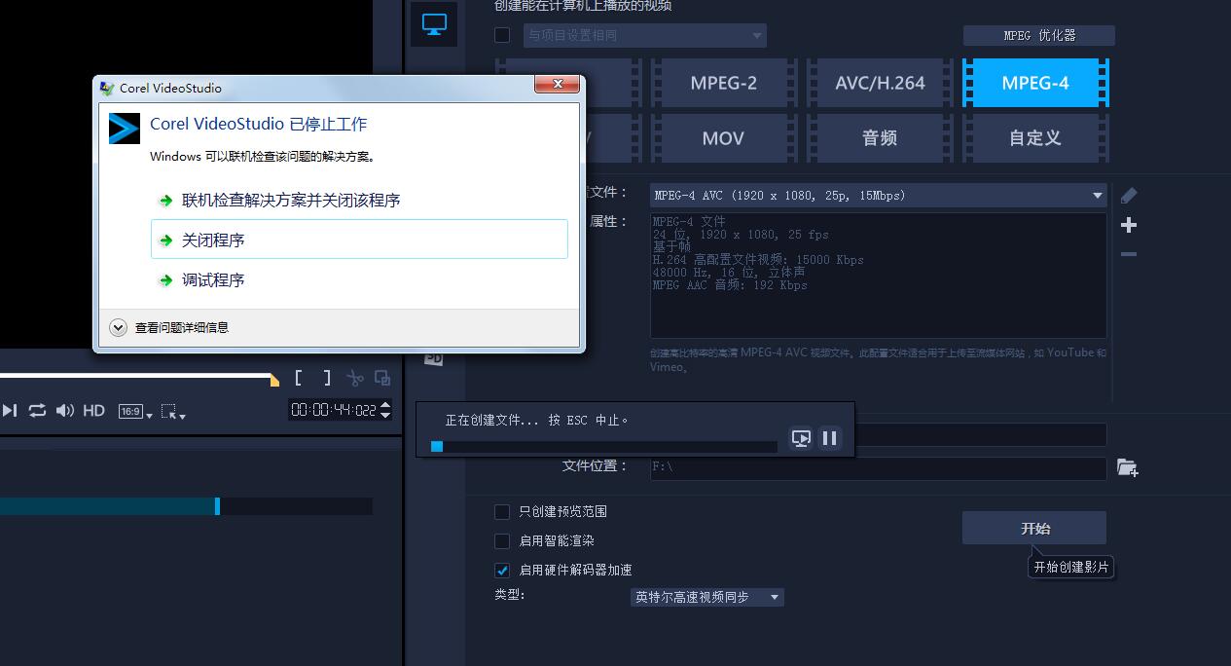Viewport: 1231px width, 666px height.
Task: Toggle preview display while rendering icon
Action: [x=801, y=438]
